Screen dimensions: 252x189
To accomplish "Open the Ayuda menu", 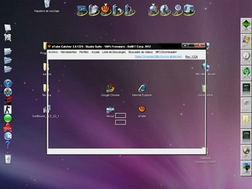I will [95, 52].
